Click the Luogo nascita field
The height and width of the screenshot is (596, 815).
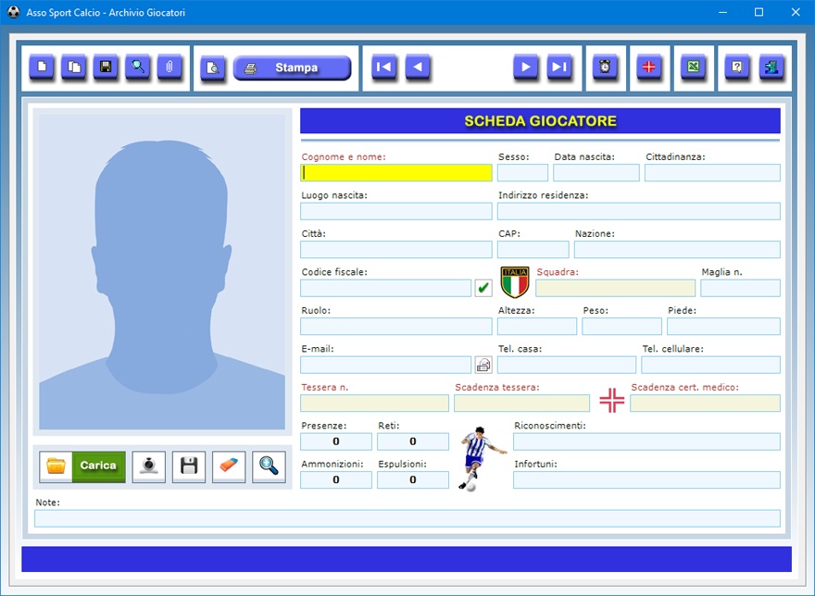point(396,211)
